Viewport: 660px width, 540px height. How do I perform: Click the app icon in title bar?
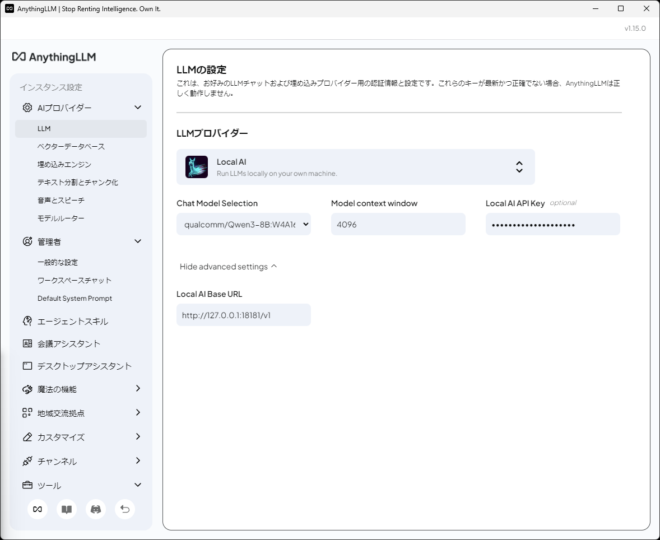pos(10,8)
